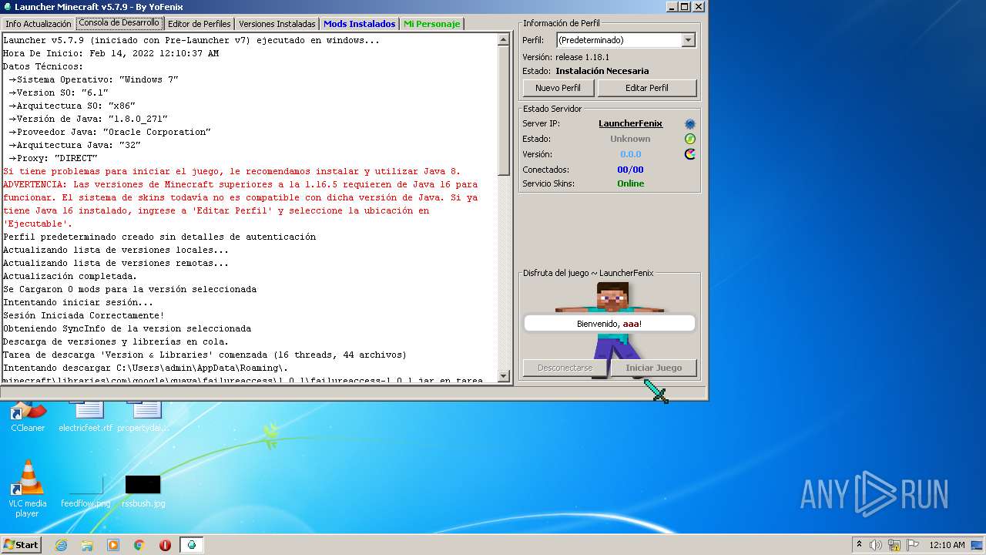Open the Mi Personaje tab
Viewport: 986px width, 555px height.
[x=431, y=24]
